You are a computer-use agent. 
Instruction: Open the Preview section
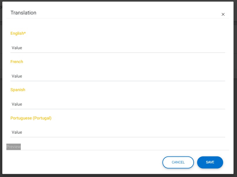[14, 147]
